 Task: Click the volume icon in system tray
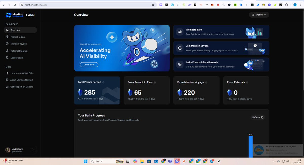tap(287, 161)
